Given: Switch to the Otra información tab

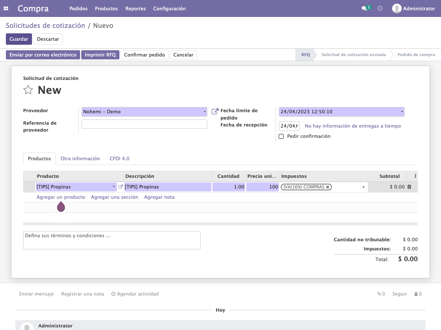Looking at the screenshot, I should 80,159.
